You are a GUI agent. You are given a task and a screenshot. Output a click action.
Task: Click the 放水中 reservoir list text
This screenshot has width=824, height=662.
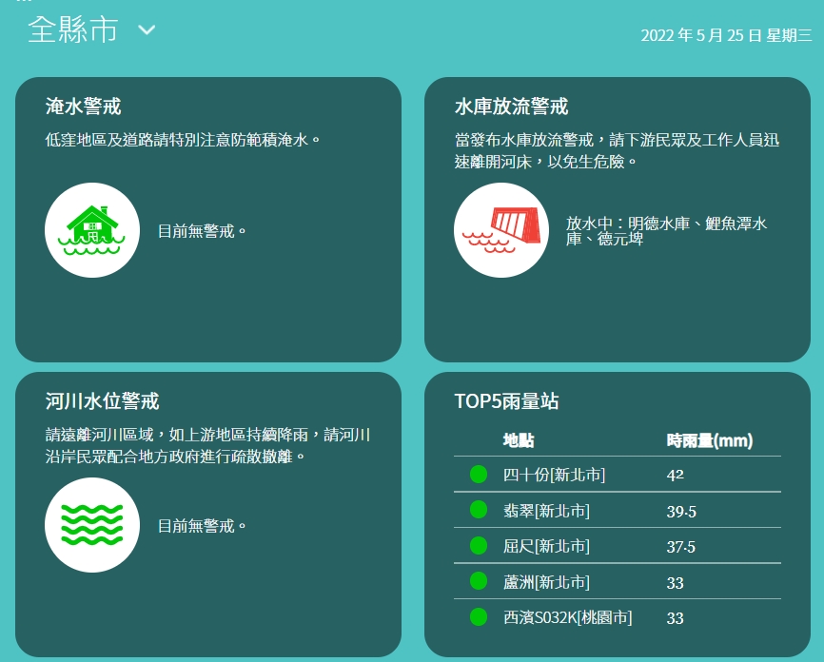tap(666, 230)
